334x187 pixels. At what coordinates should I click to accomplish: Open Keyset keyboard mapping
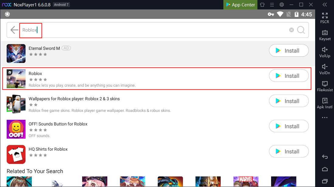325,35
